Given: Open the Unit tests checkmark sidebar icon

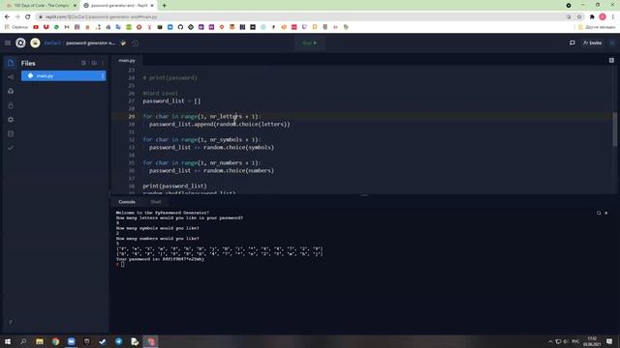Looking at the screenshot, I should tap(11, 148).
